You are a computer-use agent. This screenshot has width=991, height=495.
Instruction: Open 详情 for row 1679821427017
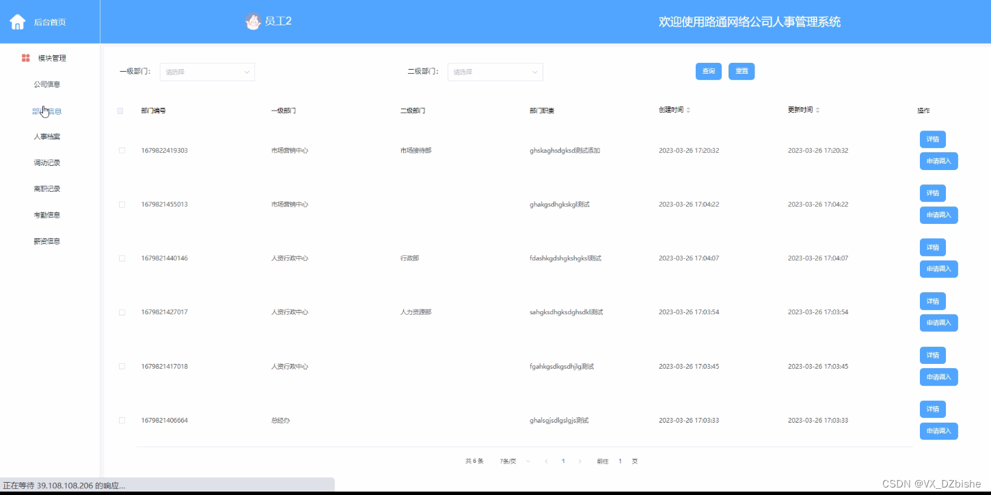pyautogui.click(x=933, y=301)
